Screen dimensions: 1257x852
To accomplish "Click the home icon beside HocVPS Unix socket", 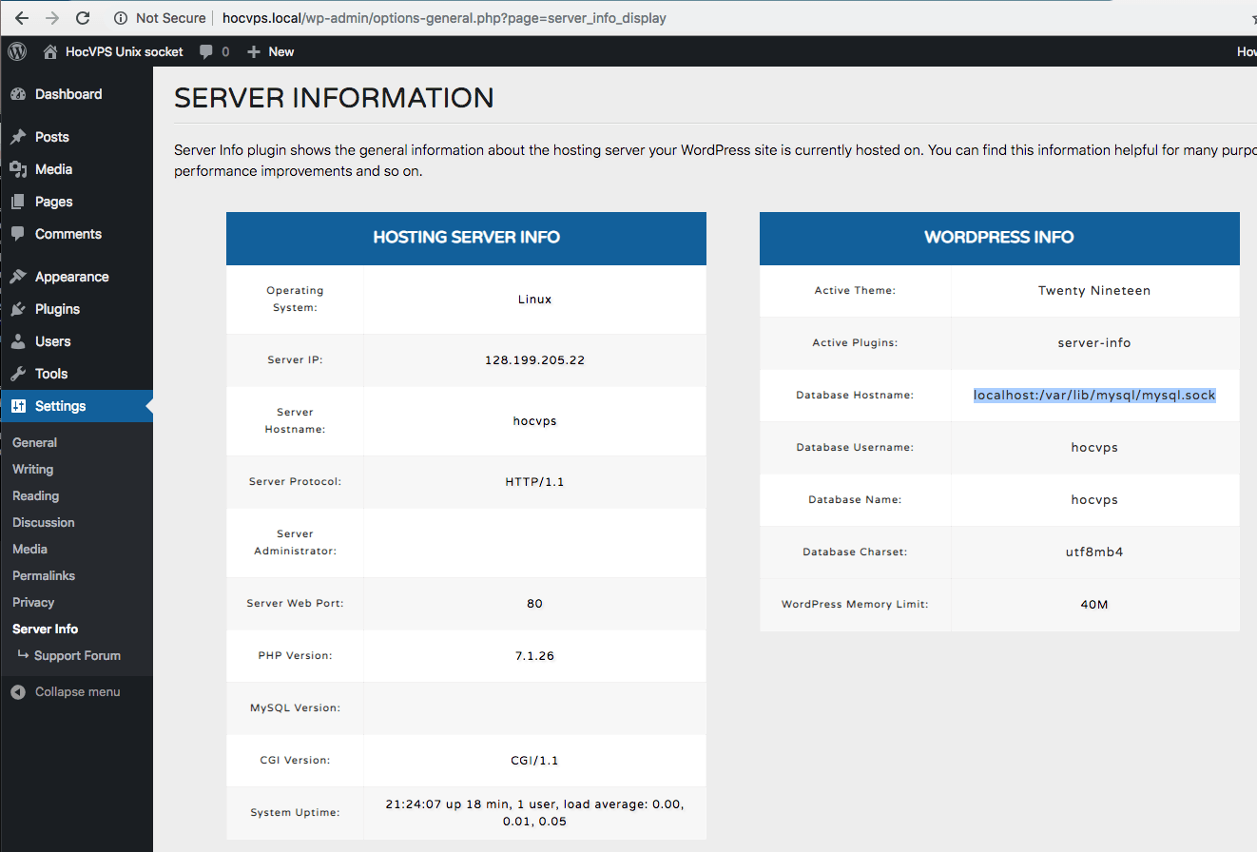I will coord(51,51).
